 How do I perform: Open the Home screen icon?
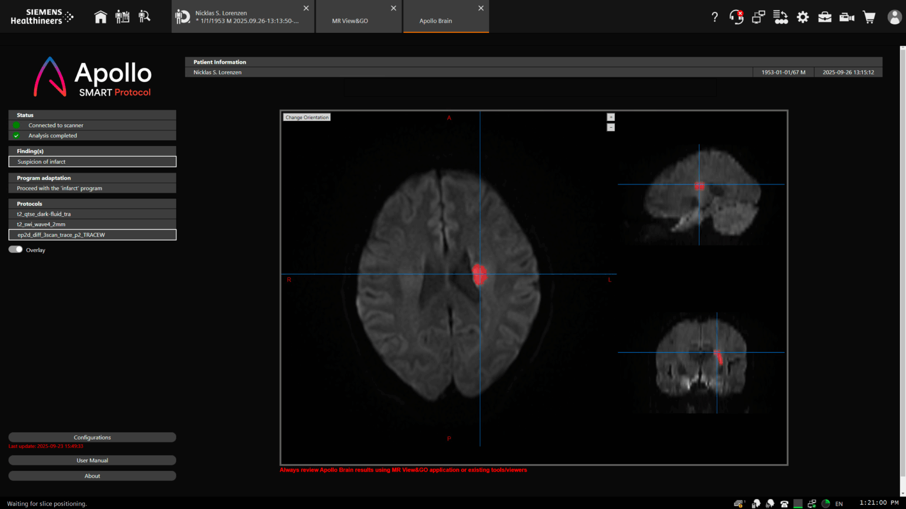(x=100, y=16)
